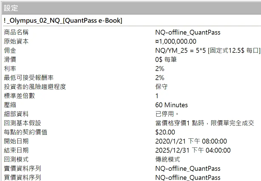This screenshot has height=181, width=261.
Task: Select the 最低可接受報酬率 row label
Action: click(x=29, y=78)
